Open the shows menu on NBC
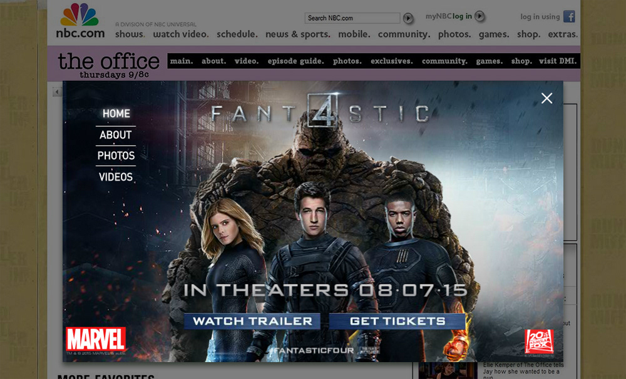 tap(130, 34)
